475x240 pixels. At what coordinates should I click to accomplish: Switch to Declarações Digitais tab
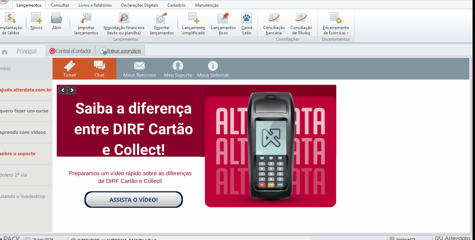click(139, 5)
